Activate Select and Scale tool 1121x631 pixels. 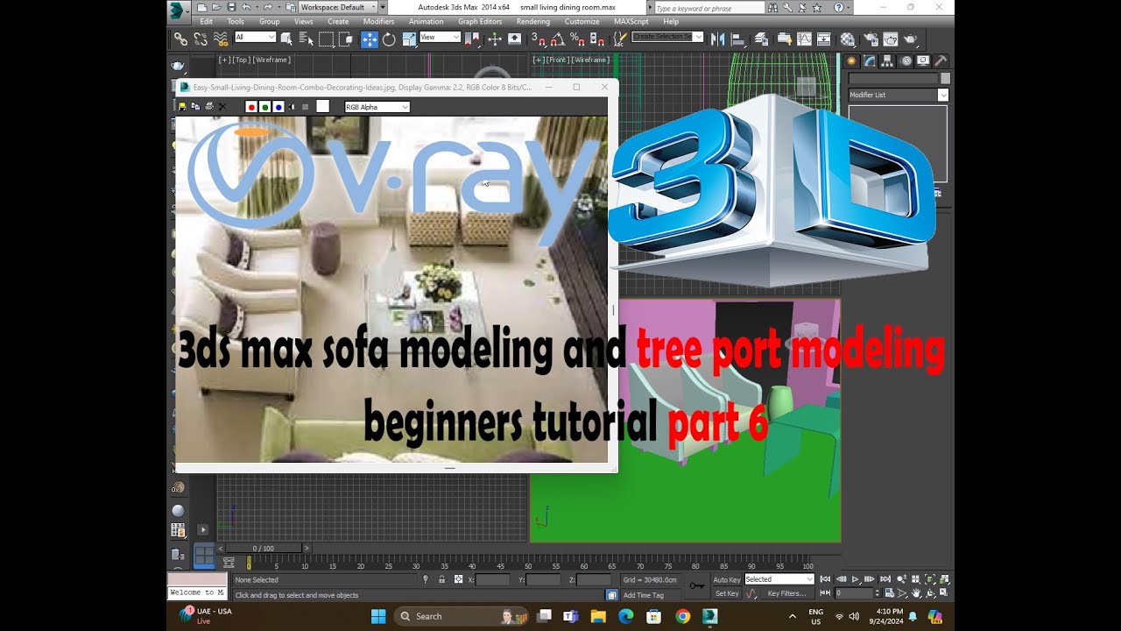pyautogui.click(x=409, y=39)
